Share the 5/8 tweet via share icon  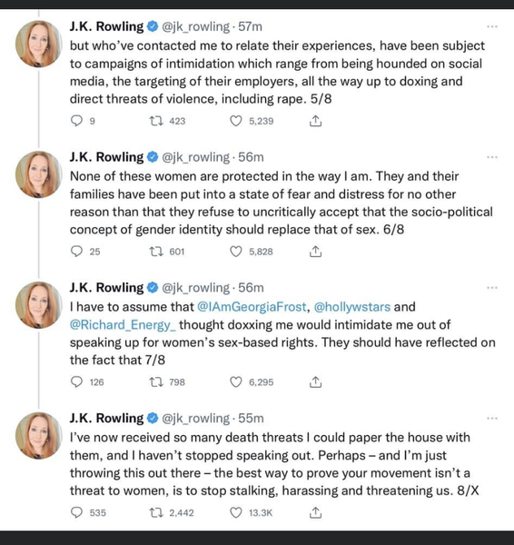[315, 121]
